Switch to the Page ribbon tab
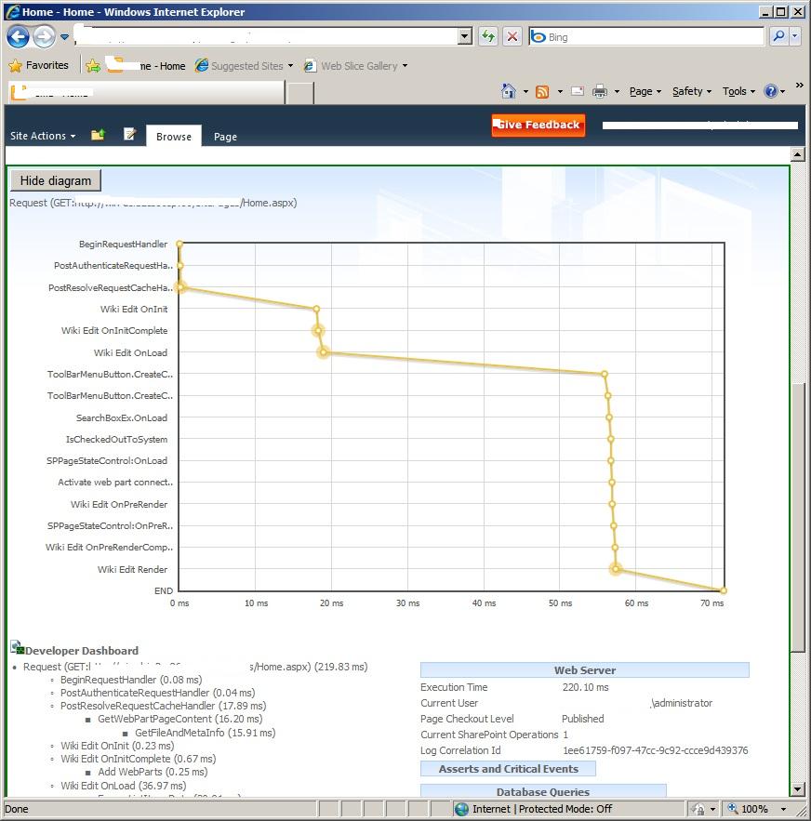The width and height of the screenshot is (811, 821). pyautogui.click(x=225, y=136)
